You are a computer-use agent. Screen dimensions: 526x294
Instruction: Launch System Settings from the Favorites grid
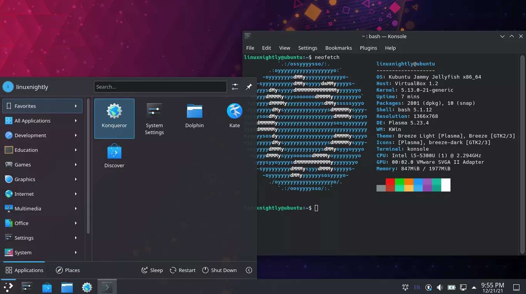pyautogui.click(x=155, y=118)
